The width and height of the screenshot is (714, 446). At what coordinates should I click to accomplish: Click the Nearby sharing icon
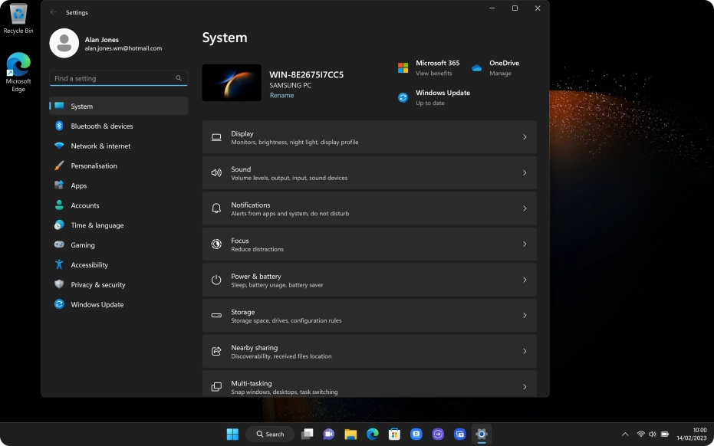click(216, 350)
